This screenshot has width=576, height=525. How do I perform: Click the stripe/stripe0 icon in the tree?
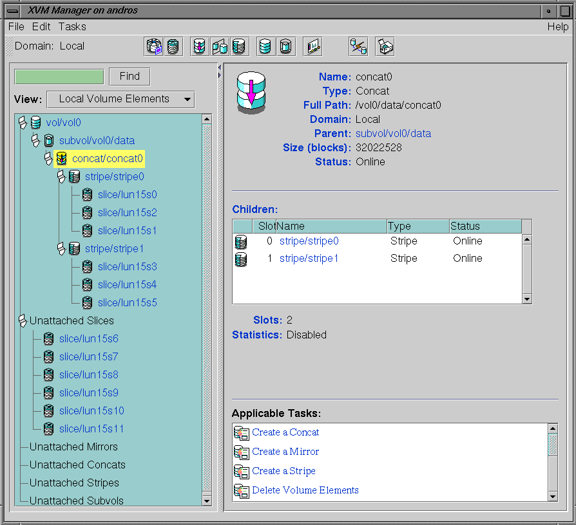tap(75, 176)
